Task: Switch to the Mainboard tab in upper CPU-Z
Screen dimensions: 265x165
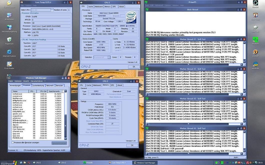Action: (x=99, y=6)
